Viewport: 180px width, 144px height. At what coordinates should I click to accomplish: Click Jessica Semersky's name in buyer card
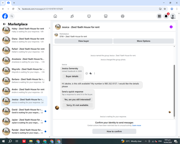click(70, 68)
